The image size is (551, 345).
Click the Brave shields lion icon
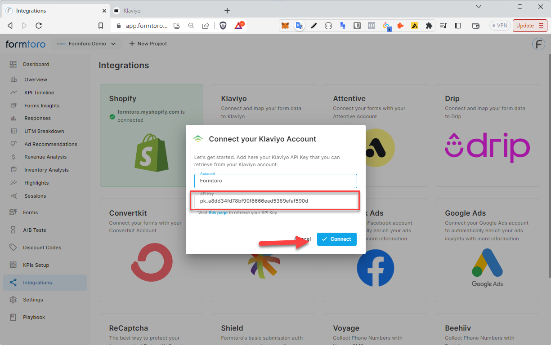click(x=223, y=26)
